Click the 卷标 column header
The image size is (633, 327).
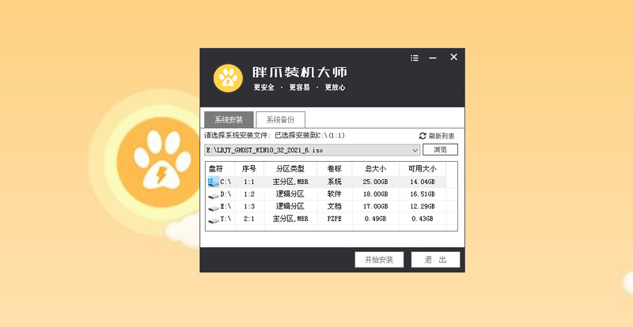[335, 168]
